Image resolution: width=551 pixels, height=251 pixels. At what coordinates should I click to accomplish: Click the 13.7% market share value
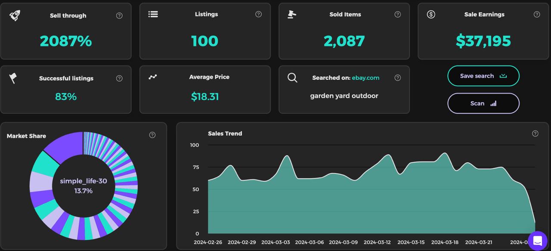pyautogui.click(x=84, y=191)
